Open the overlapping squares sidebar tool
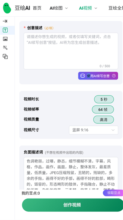This screenshot has width=123, height=220. [x=5, y=57]
